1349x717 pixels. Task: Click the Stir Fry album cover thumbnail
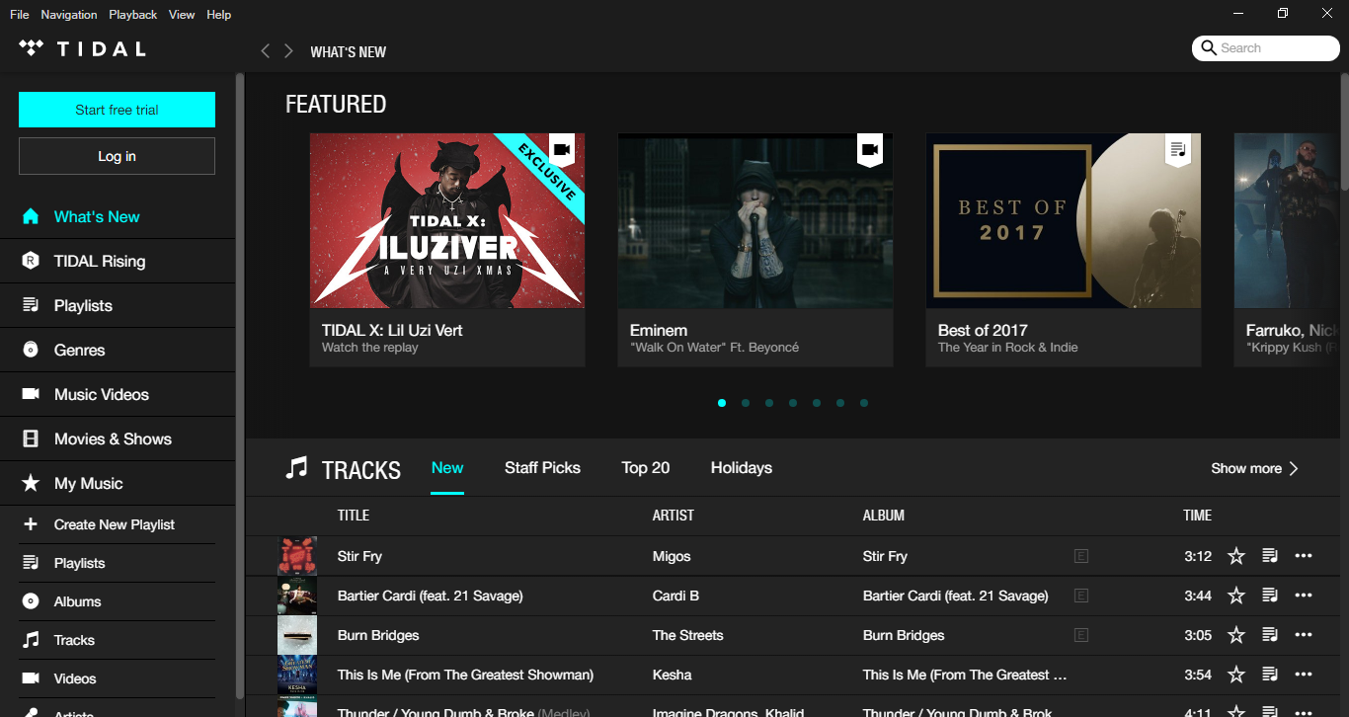(x=297, y=556)
